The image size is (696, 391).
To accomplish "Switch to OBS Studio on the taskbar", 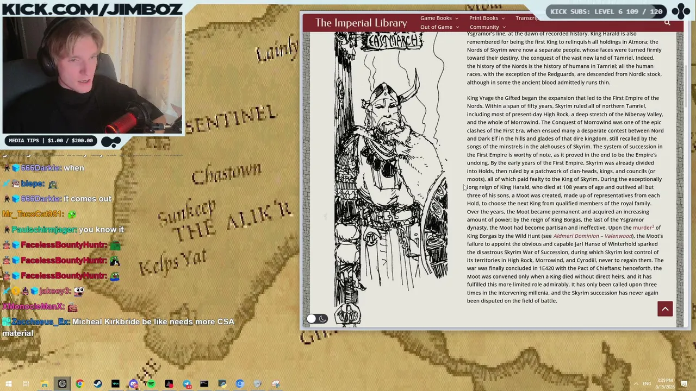I will pos(62,384).
